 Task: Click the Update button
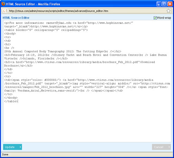12,147
